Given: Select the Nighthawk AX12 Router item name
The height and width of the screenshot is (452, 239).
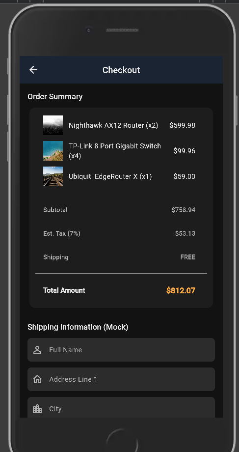Looking at the screenshot, I should (x=113, y=125).
